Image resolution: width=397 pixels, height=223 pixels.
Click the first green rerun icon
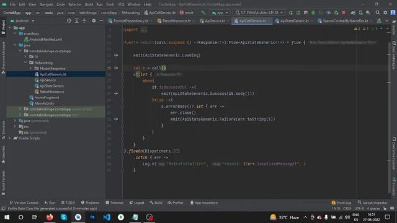[291, 12]
